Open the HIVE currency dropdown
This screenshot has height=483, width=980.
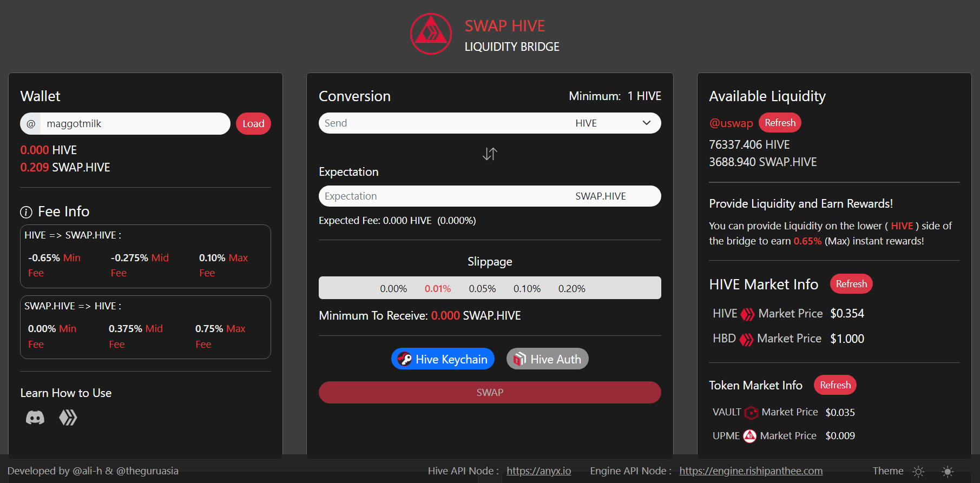[615, 123]
